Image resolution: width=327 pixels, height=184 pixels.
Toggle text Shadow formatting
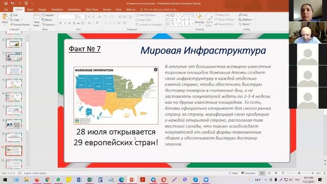click(74, 23)
